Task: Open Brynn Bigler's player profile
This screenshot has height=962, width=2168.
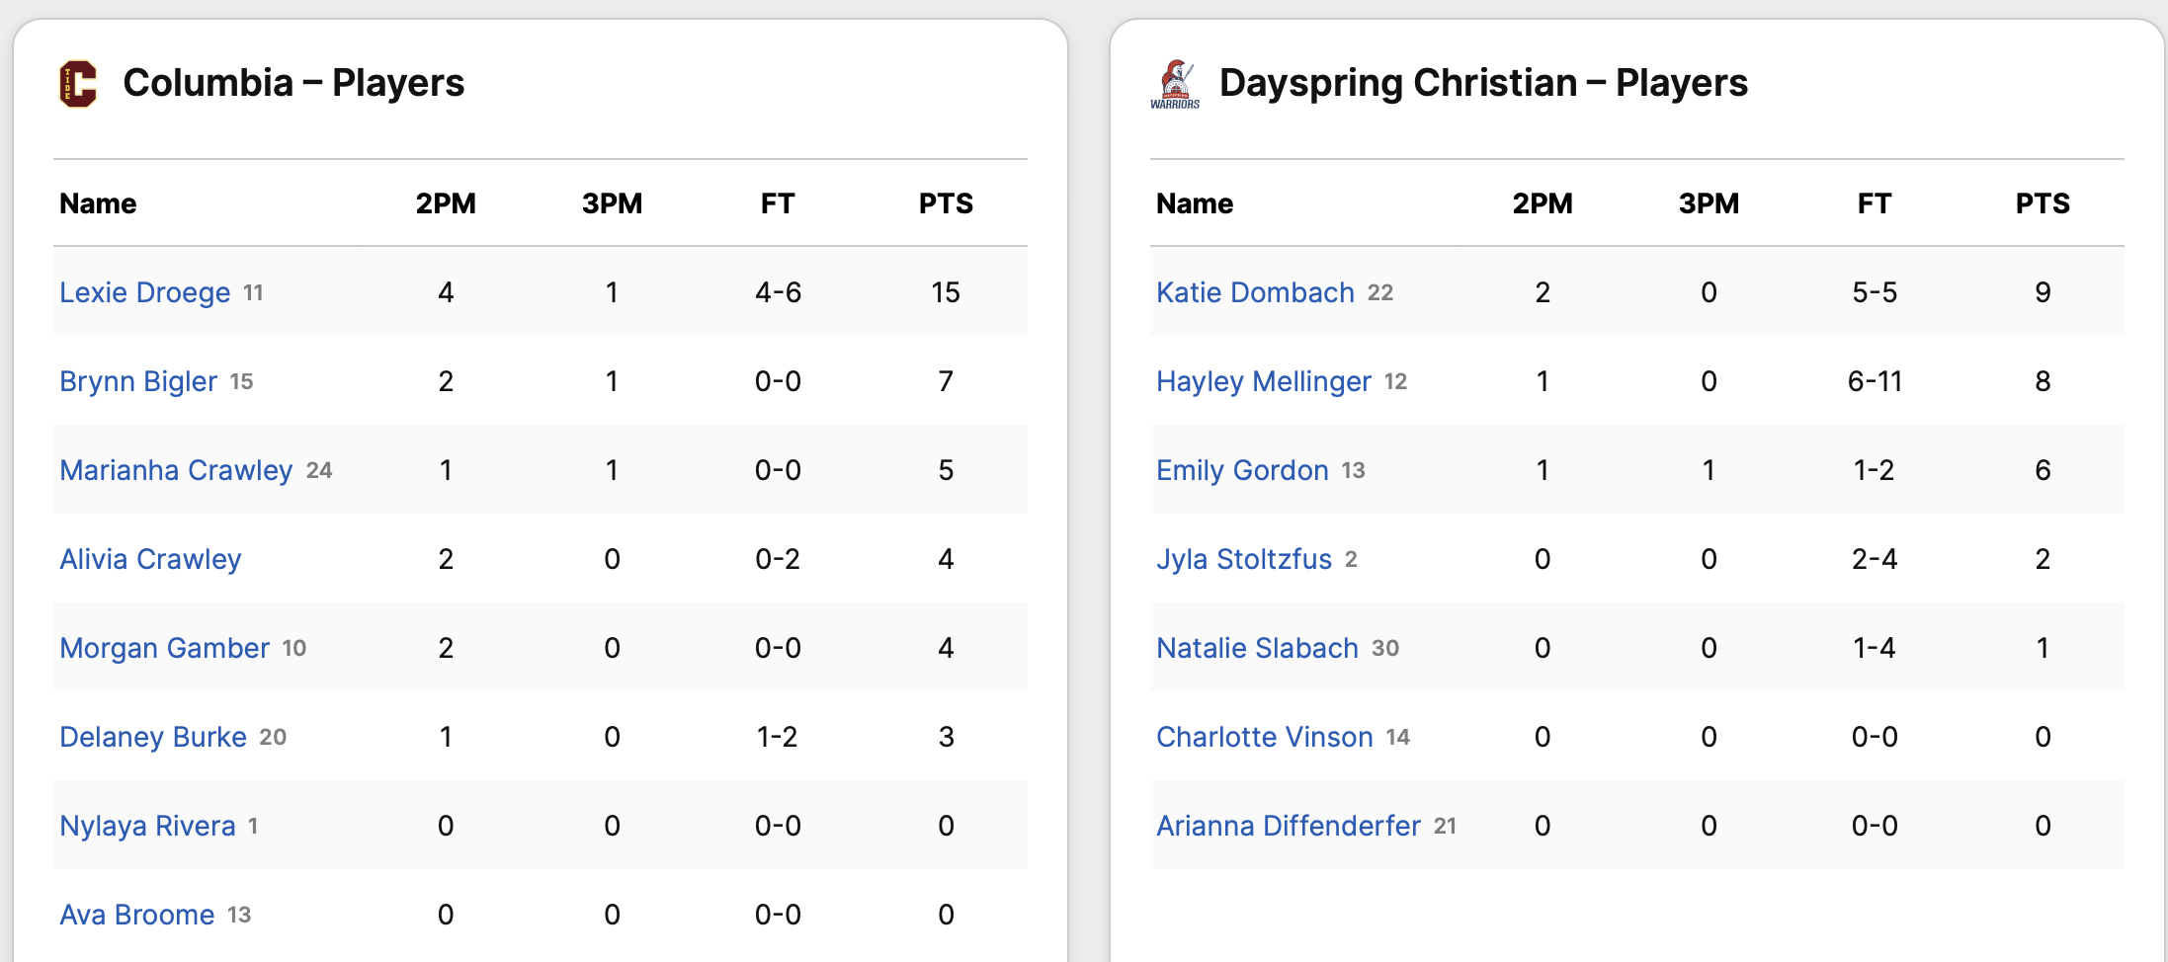Action: 138,381
